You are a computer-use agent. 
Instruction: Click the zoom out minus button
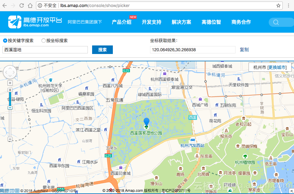[x=10, y=139]
